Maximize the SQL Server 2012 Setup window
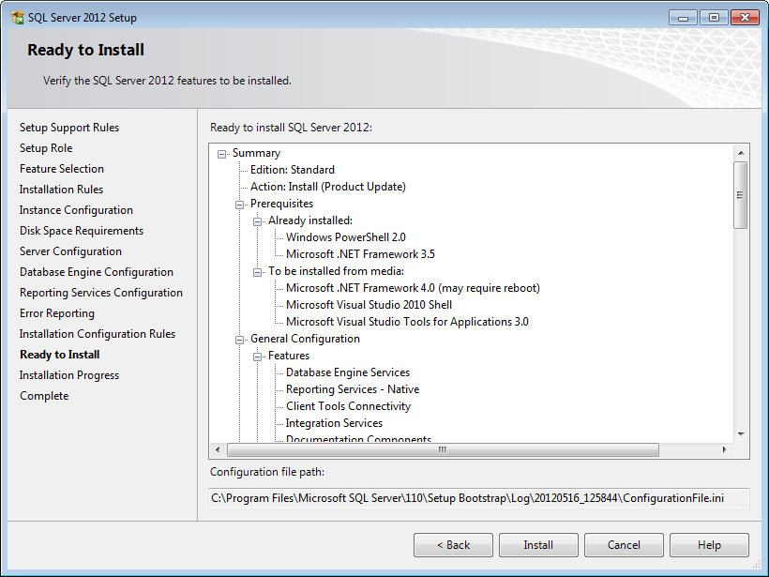769x577 pixels. tap(714, 18)
